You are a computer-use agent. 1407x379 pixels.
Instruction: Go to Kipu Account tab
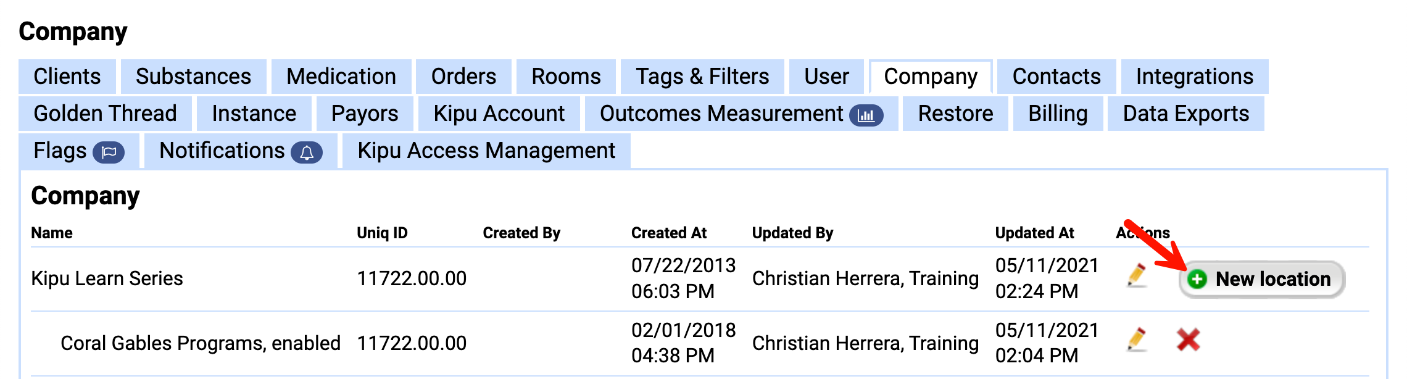[x=499, y=114]
